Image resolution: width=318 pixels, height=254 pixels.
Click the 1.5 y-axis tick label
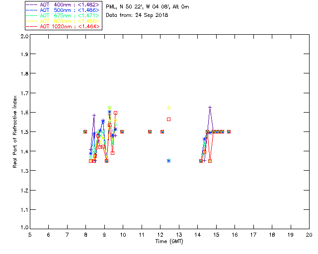[x=24, y=132]
